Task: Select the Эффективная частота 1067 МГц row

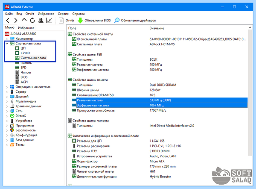Action: point(160,105)
